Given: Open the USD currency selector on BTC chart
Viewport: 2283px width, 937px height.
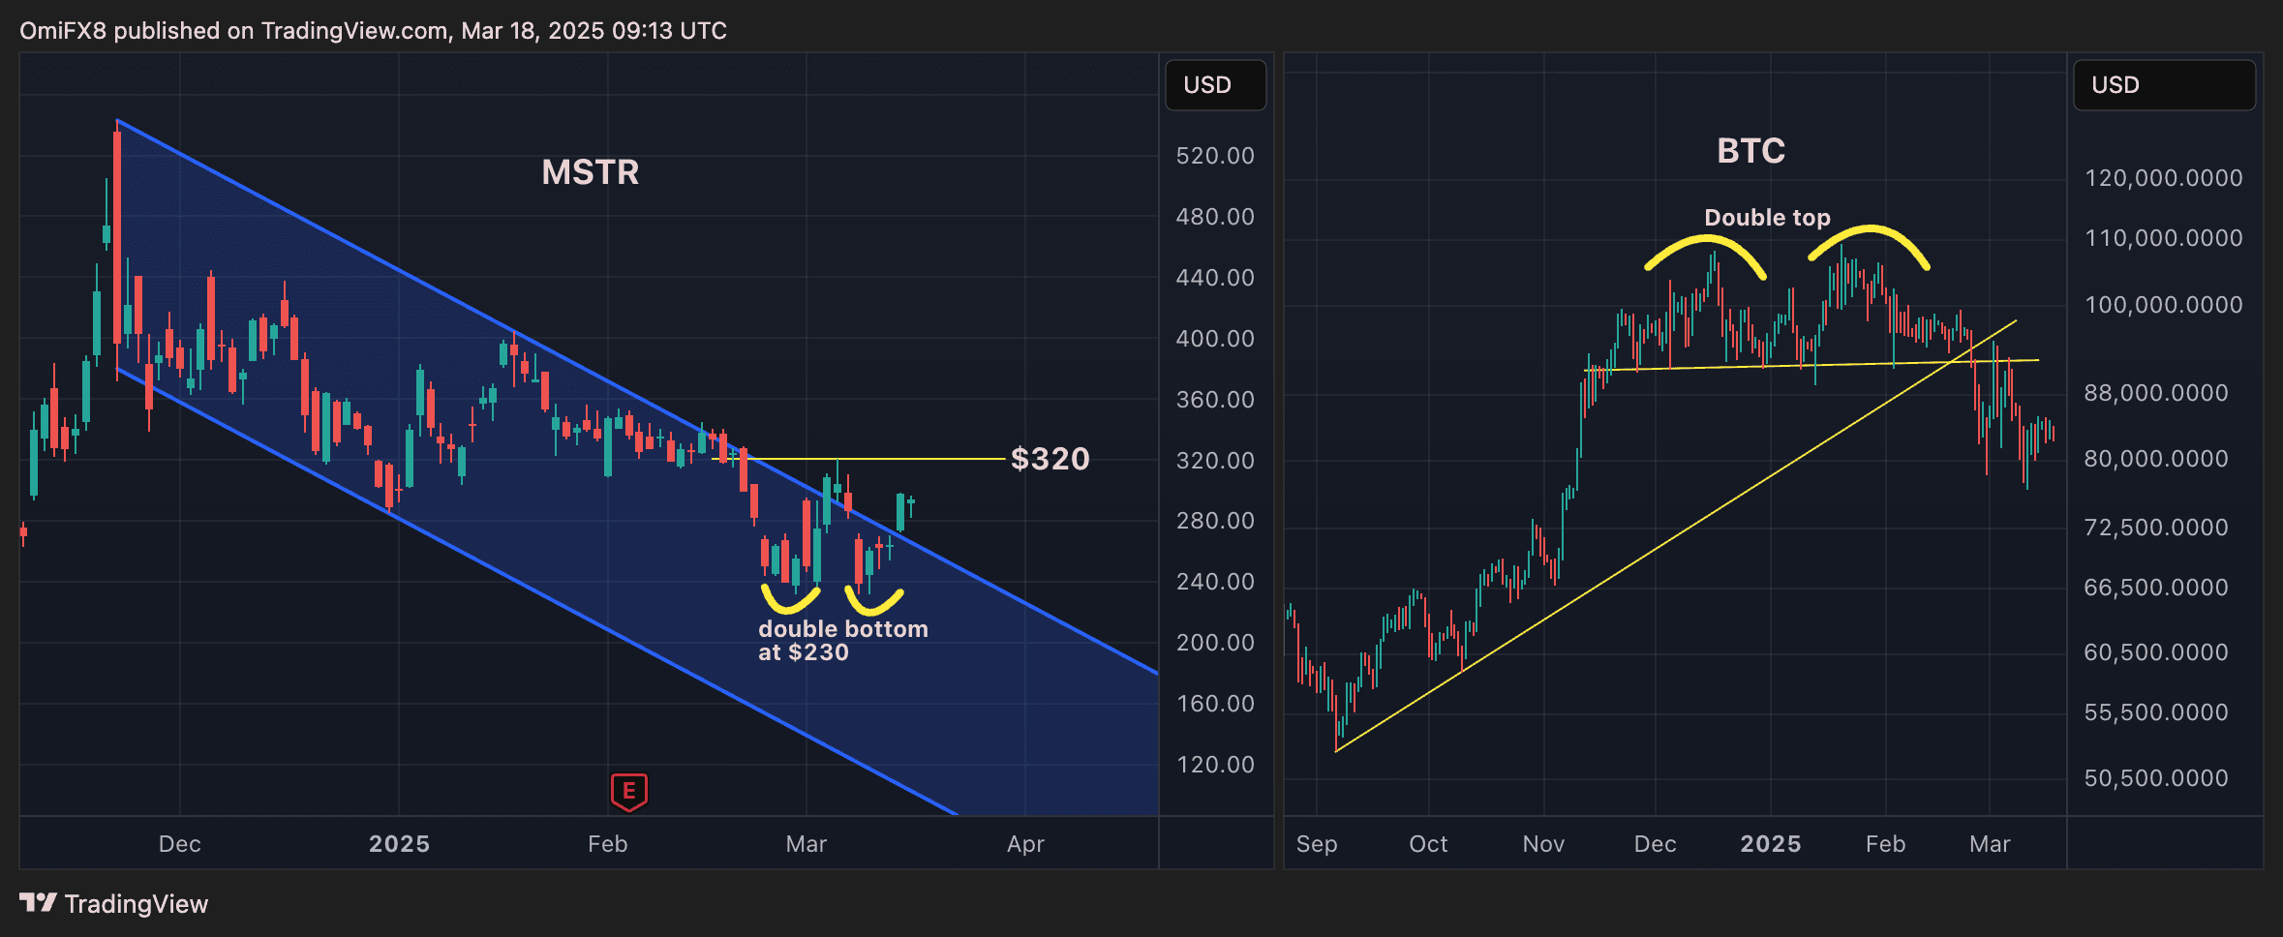Looking at the screenshot, I should (2164, 85).
